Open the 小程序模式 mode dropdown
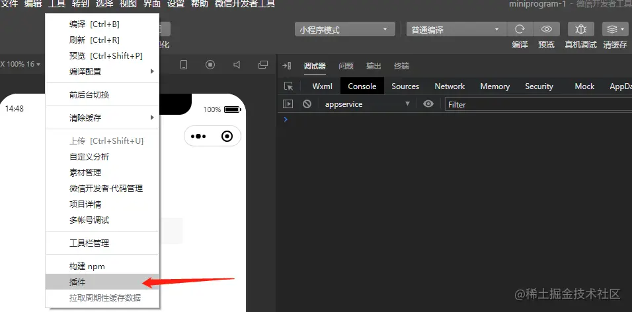Image resolution: width=632 pixels, height=312 pixels. click(x=344, y=30)
